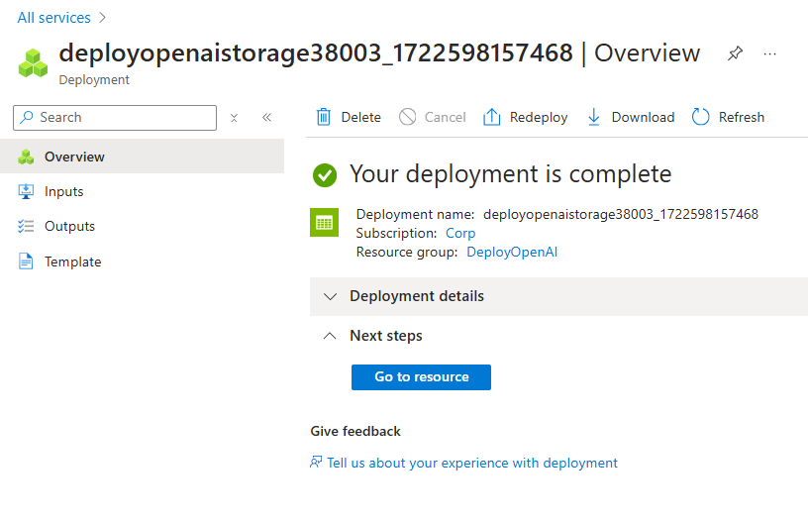This screenshot has height=522, width=808.
Task: Click the Resource group: label text
Action: [407, 252]
